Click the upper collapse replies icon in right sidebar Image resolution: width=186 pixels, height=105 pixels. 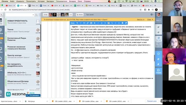tap(158, 27)
